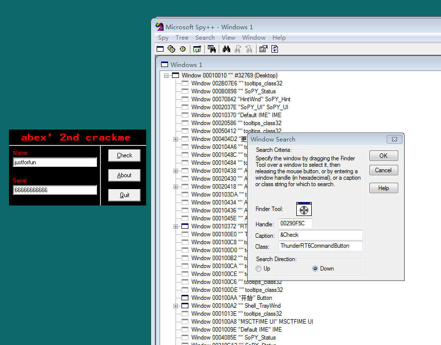Select row 'Window 000100C6' in tree

pos(237,282)
